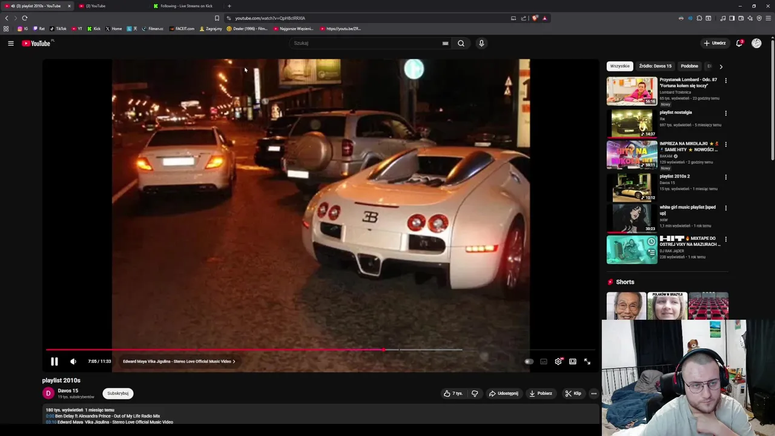Open the YouTube hamburger guide menu
This screenshot has height=436, width=775.
(x=10, y=43)
